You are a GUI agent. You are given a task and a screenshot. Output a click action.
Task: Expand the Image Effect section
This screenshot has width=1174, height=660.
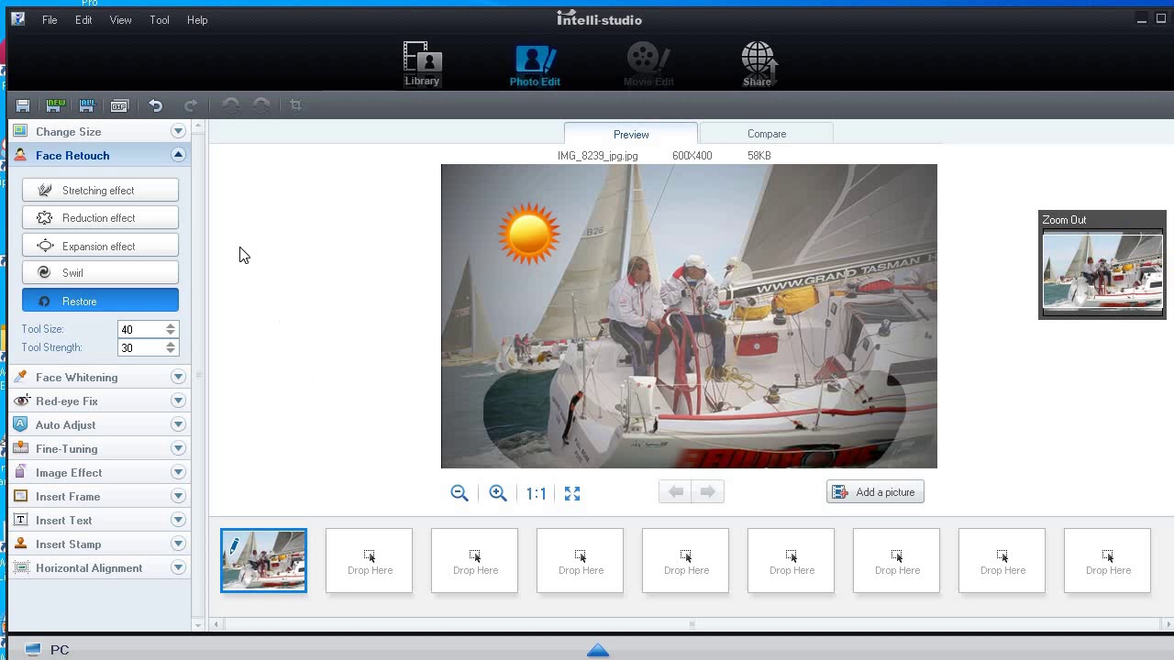178,472
